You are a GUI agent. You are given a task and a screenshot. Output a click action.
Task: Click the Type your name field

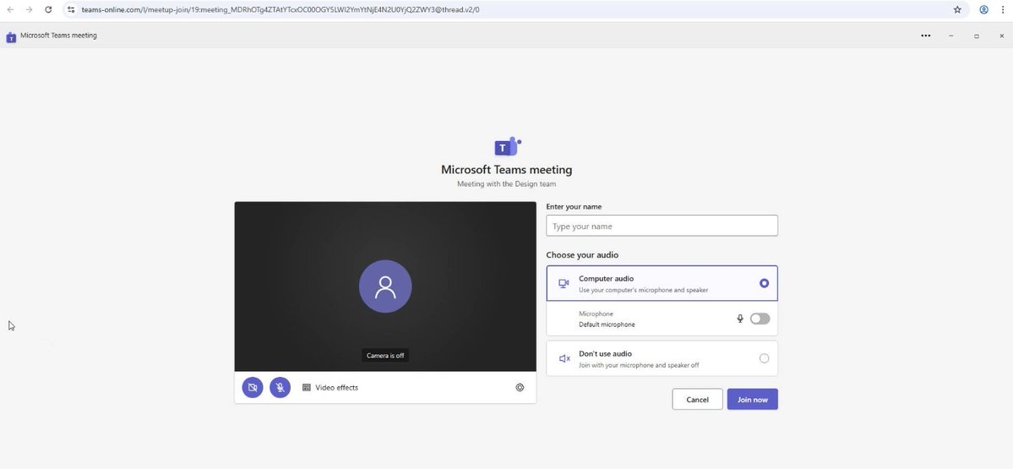tap(662, 226)
